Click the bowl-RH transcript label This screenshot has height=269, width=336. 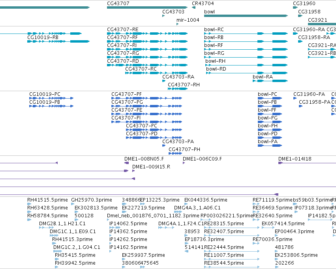[x=215, y=61]
